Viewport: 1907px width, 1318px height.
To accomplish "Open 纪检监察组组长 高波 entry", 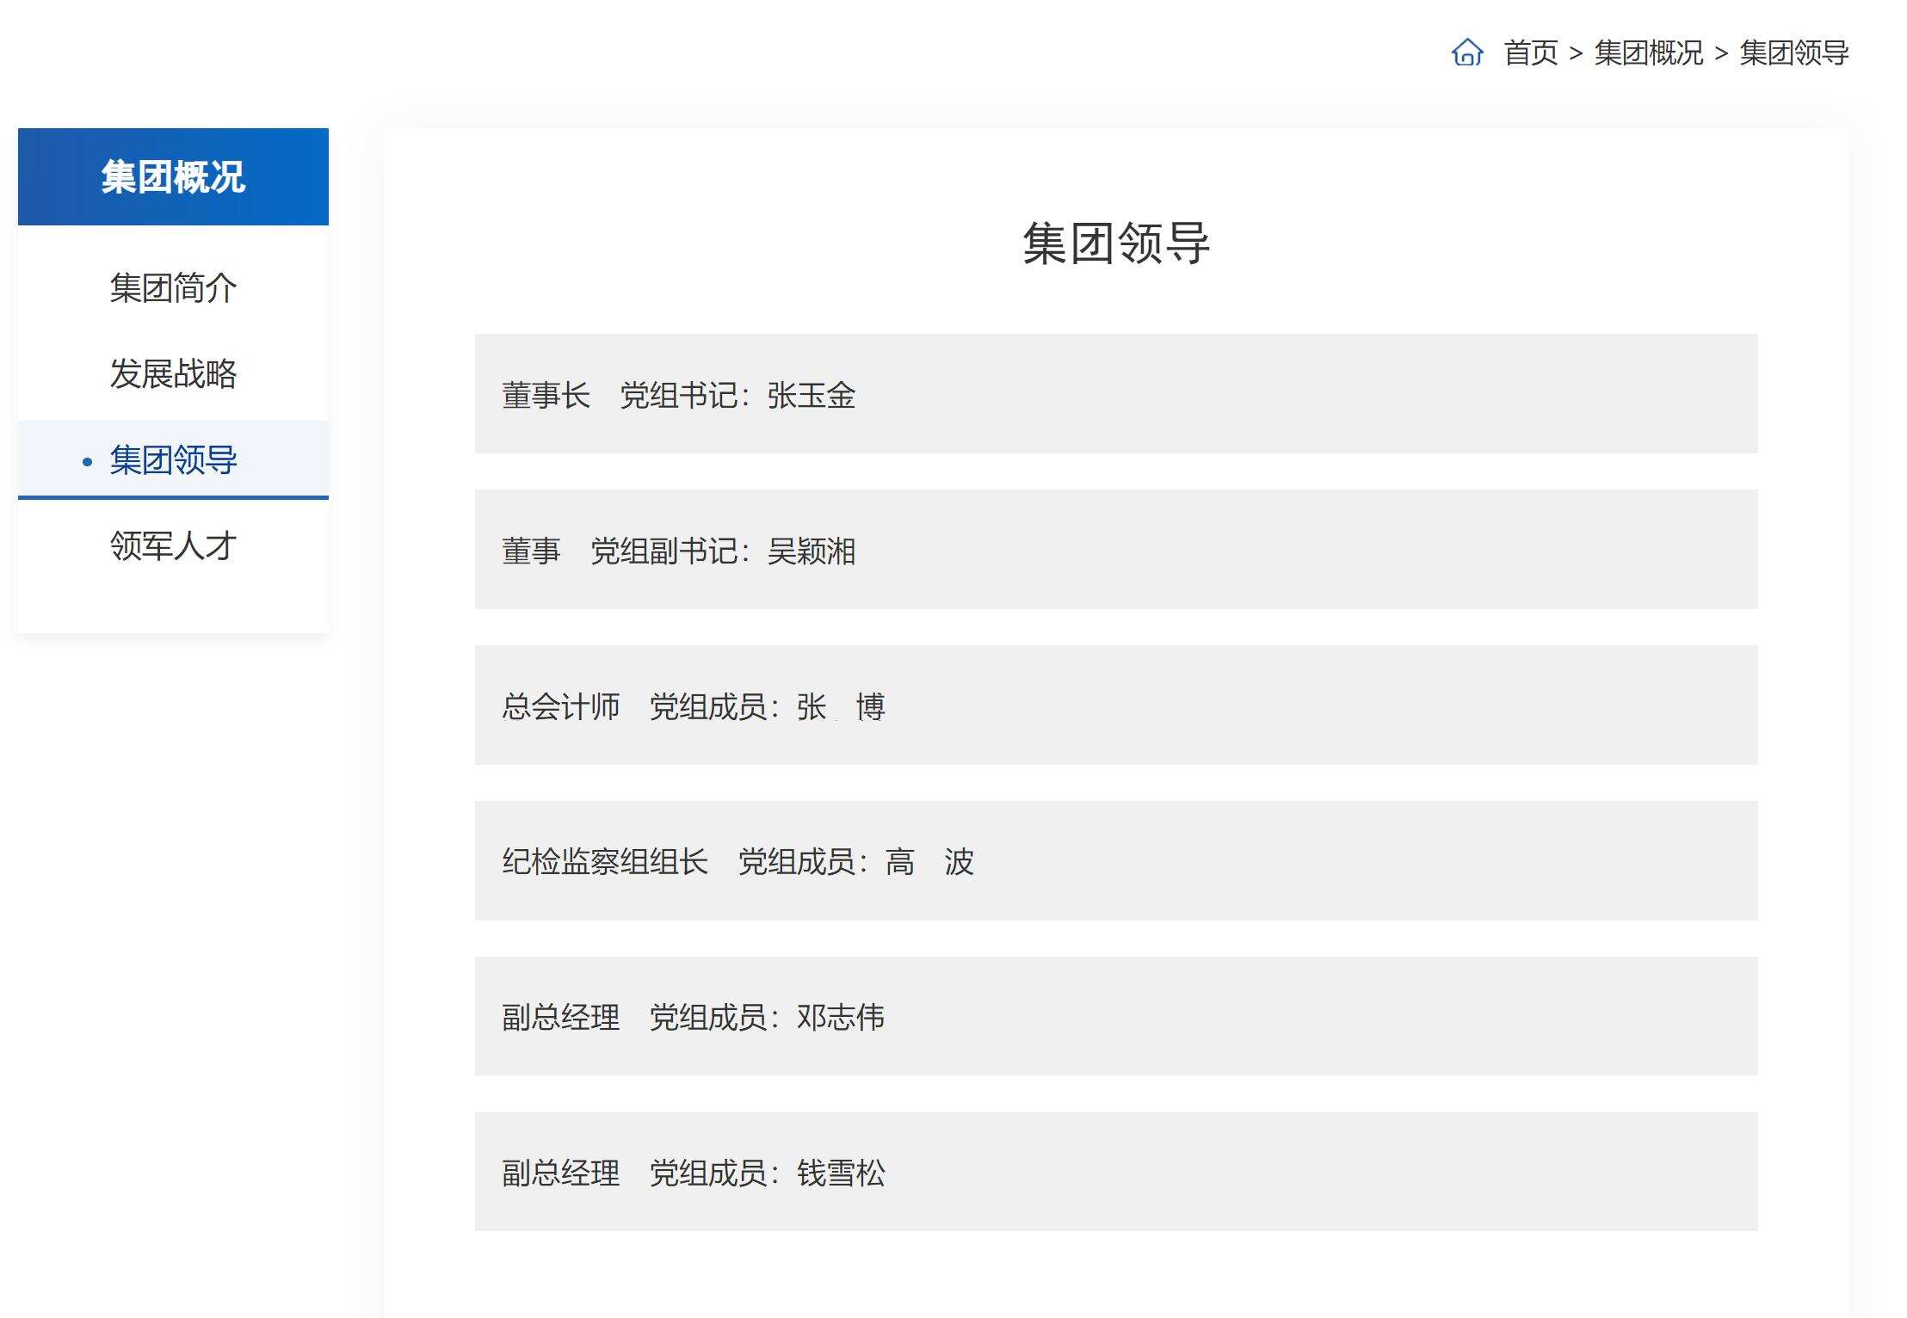I will point(1115,861).
